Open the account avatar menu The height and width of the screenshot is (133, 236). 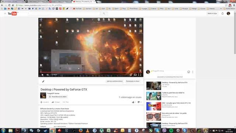pos(228,13)
